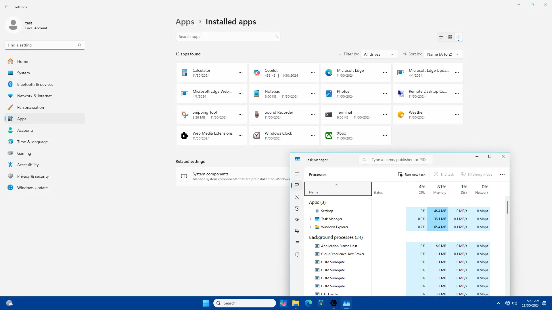Click Task Manager vertical scrollbar

pyautogui.click(x=507, y=207)
